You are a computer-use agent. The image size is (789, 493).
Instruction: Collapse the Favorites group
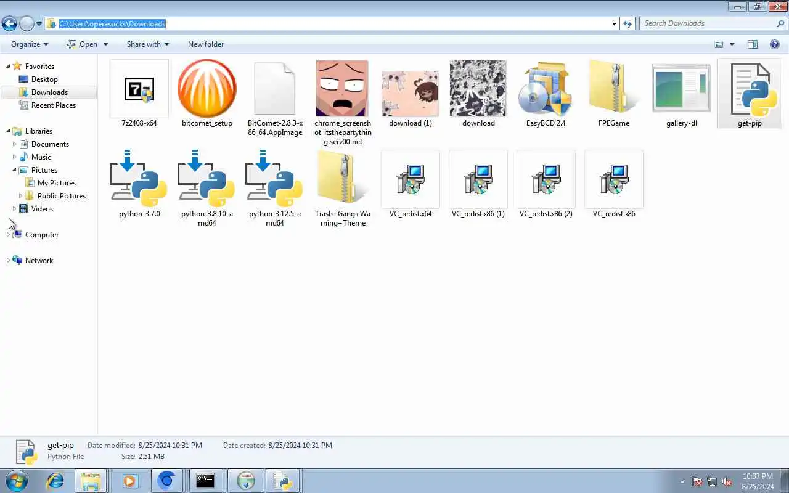coord(8,66)
